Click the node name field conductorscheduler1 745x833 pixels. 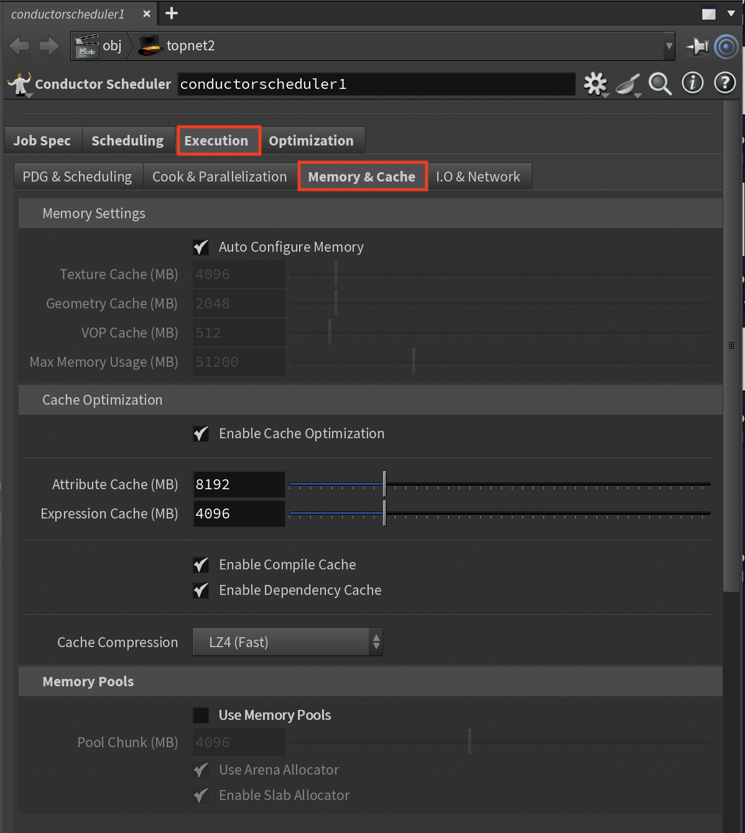[x=376, y=84]
